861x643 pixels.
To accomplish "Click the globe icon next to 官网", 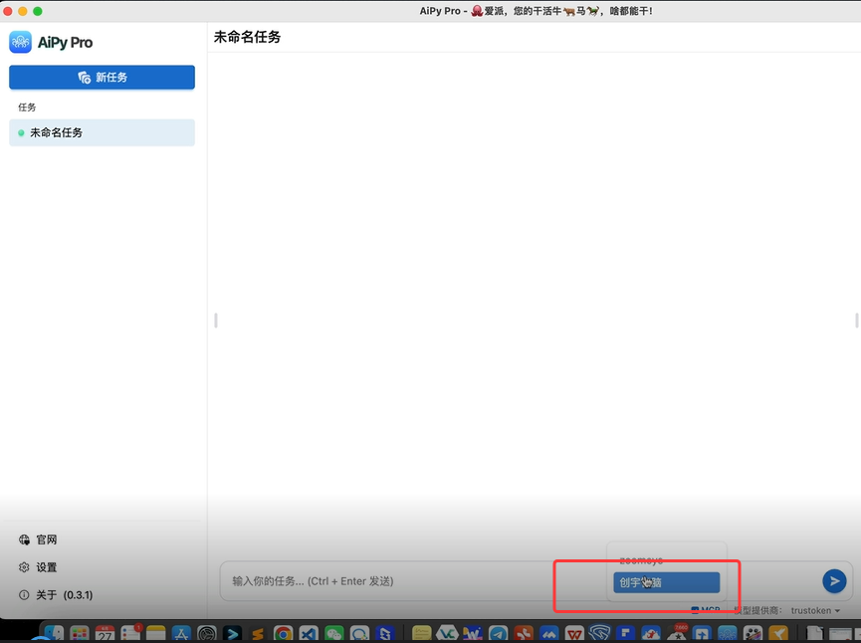I will [24, 539].
